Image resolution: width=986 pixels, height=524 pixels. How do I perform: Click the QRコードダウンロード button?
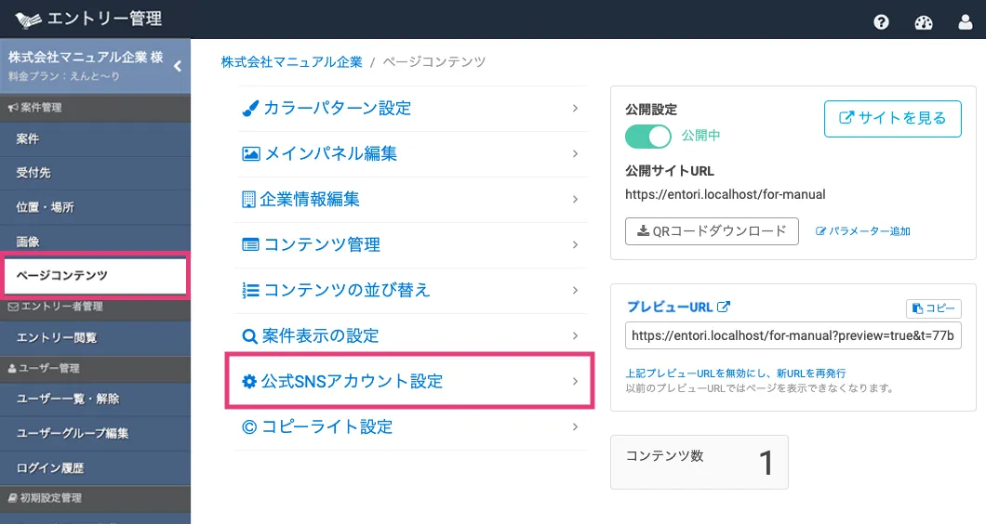712,231
